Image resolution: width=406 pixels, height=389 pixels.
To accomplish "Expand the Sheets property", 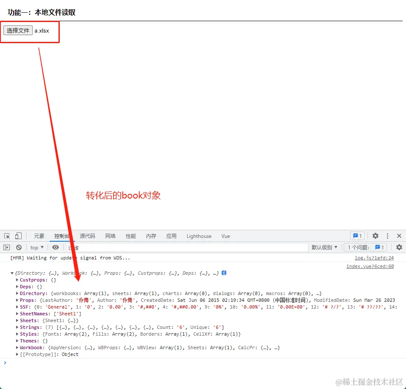I will coord(17,320).
